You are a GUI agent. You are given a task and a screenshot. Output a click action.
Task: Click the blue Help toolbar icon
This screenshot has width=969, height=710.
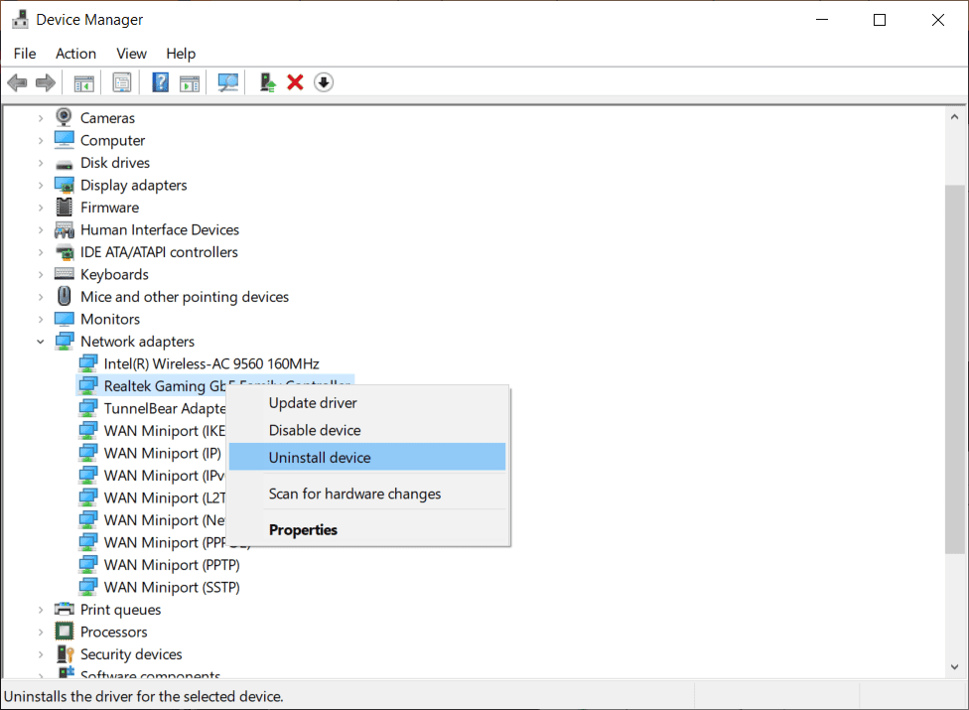(161, 82)
